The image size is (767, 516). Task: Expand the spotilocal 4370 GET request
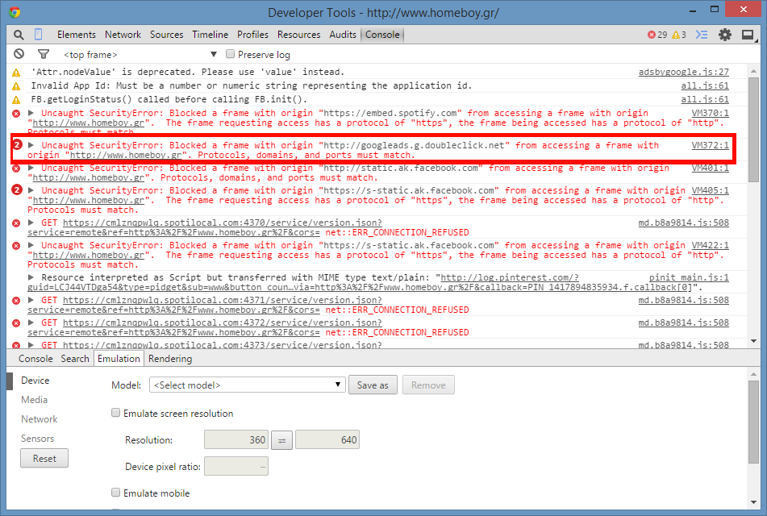31,223
